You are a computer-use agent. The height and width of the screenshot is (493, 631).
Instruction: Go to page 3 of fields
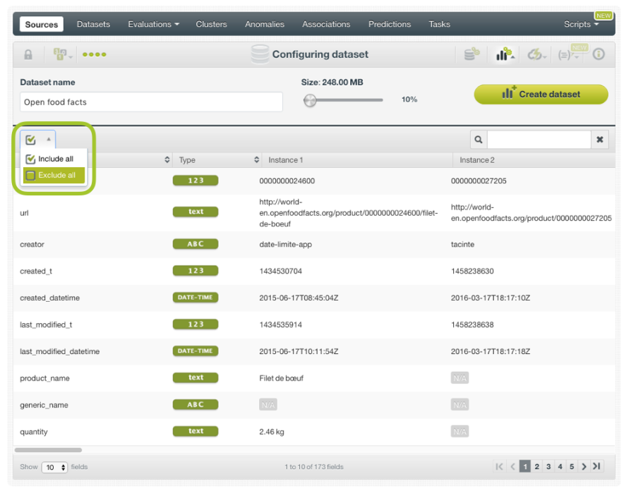[x=548, y=466]
